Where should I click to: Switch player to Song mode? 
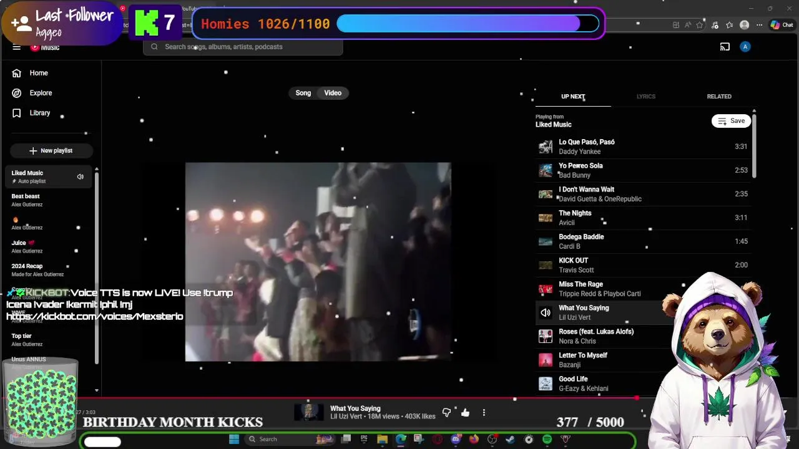[x=303, y=93]
